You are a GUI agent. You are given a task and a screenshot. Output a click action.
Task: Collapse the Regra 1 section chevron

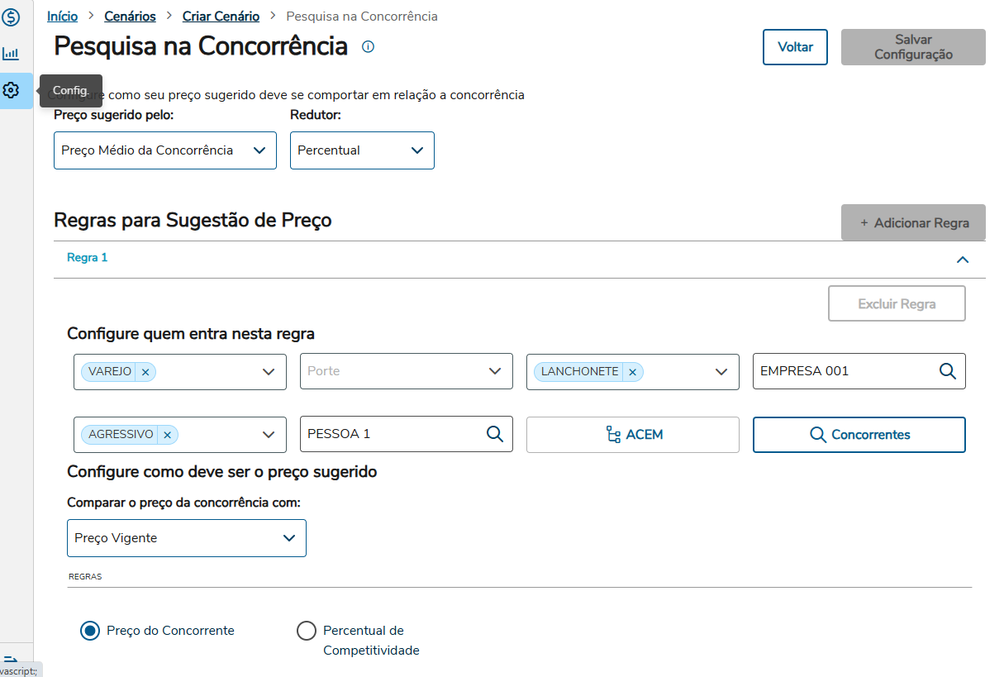tap(962, 260)
